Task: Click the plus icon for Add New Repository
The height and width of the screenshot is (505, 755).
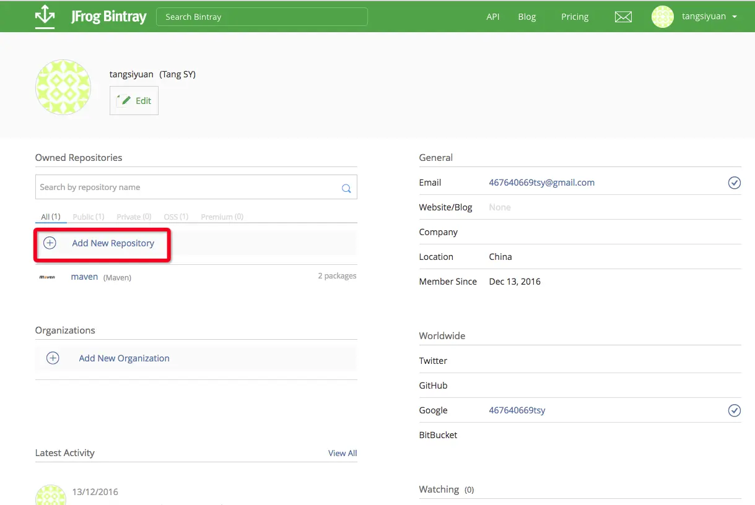Action: click(50, 243)
